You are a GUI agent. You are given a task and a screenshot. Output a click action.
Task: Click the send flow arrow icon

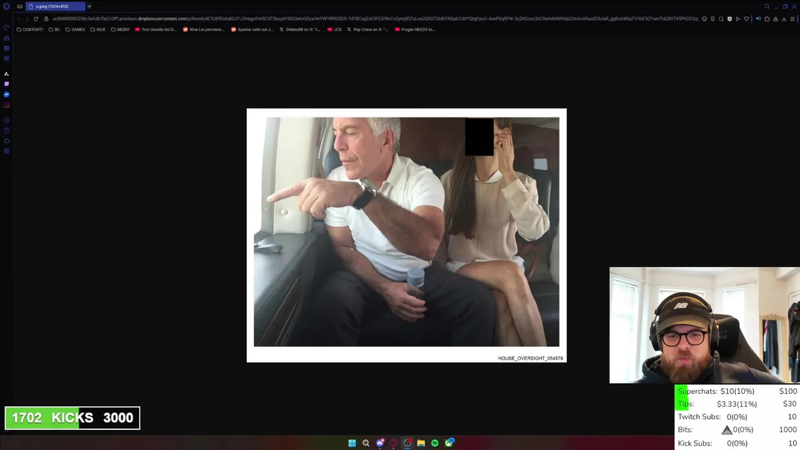[738, 19]
